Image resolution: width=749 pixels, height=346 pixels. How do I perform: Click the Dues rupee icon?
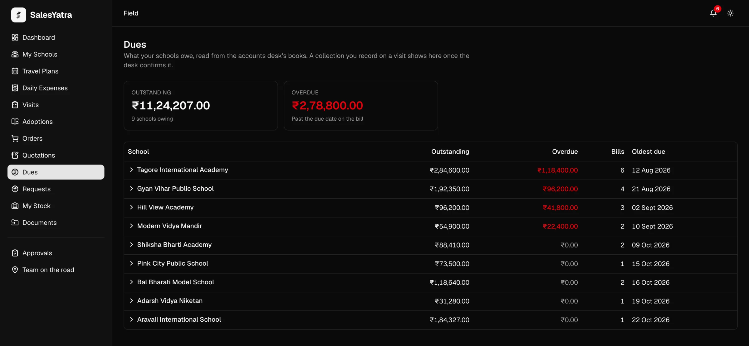[x=15, y=172]
